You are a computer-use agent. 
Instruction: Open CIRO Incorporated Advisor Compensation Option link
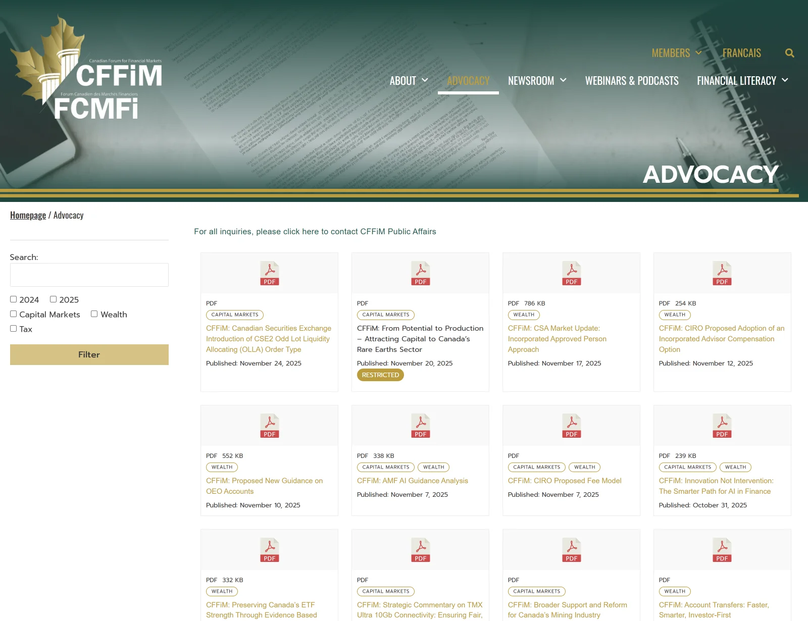coord(722,339)
